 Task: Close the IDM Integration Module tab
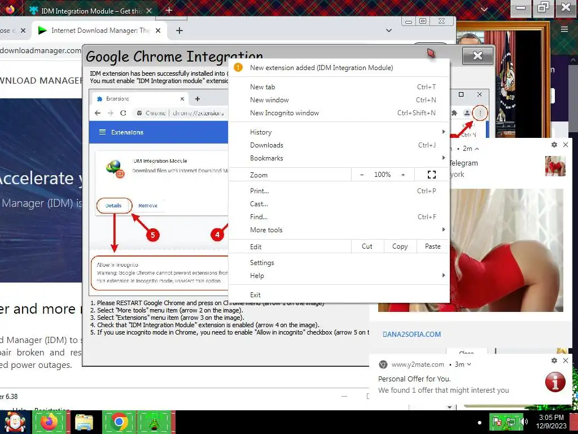click(x=149, y=11)
